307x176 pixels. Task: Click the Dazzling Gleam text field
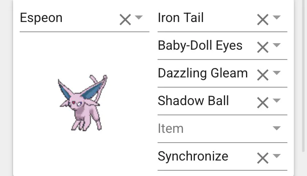pyautogui.click(x=203, y=73)
